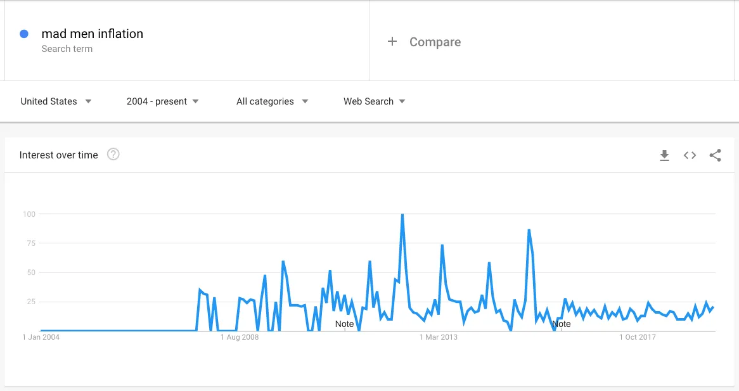Click the plus icon beside Compare

pos(392,41)
